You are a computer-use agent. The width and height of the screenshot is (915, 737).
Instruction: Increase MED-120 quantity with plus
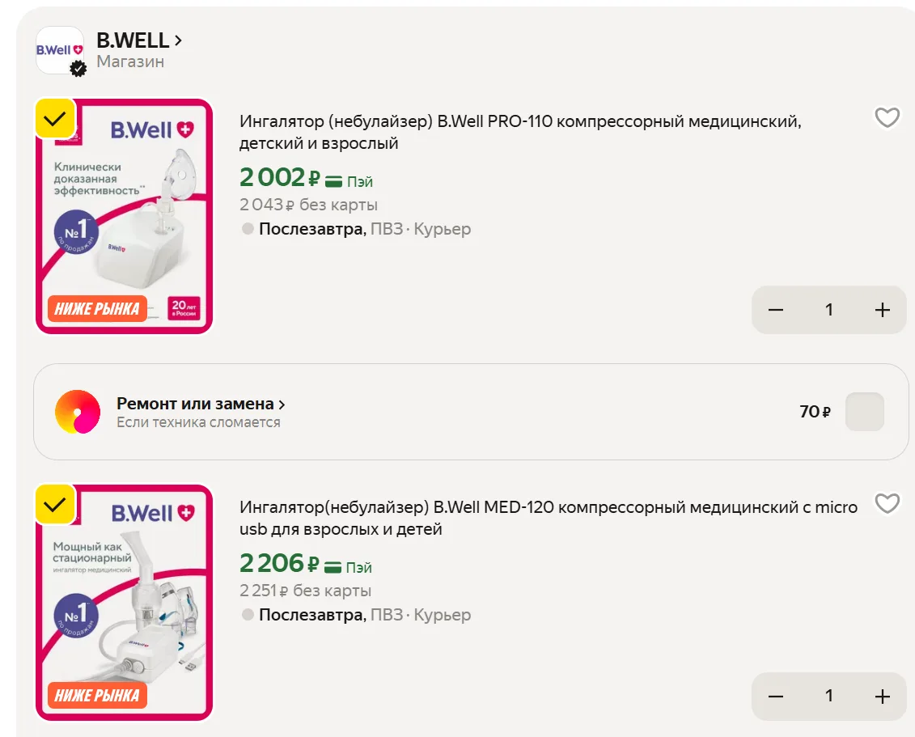click(x=883, y=697)
